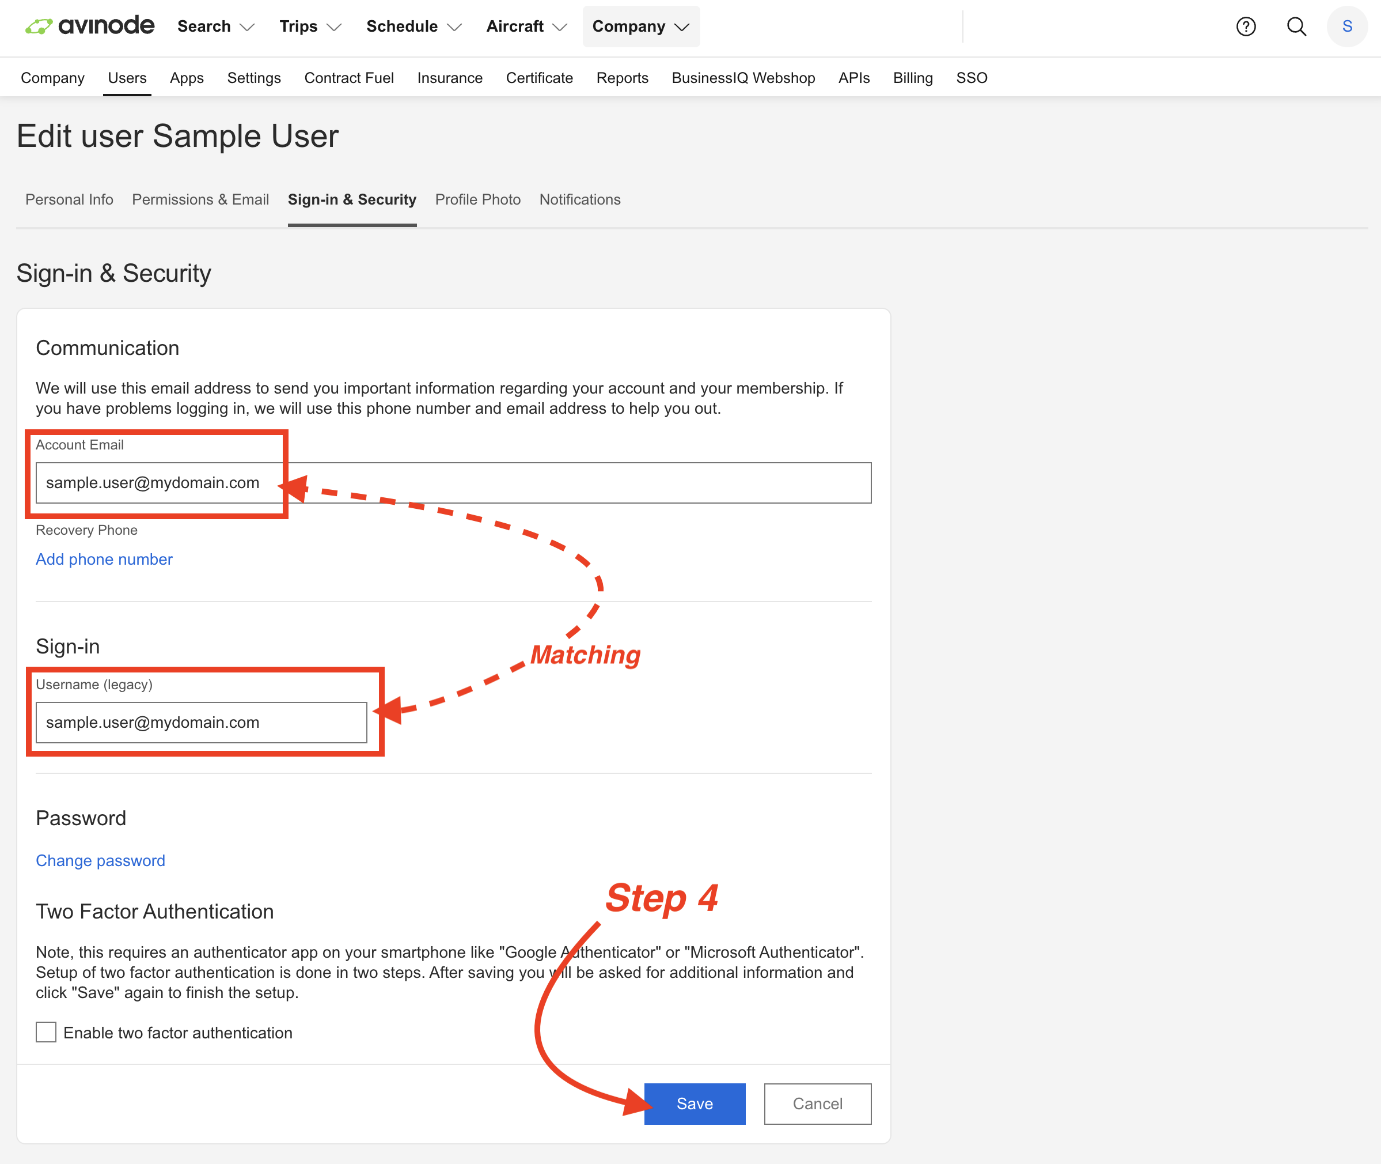Switch to the Permissions & Email tab
The image size is (1381, 1164).
(200, 199)
